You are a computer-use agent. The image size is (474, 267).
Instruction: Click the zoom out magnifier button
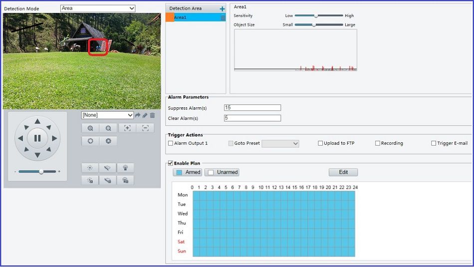108,128
